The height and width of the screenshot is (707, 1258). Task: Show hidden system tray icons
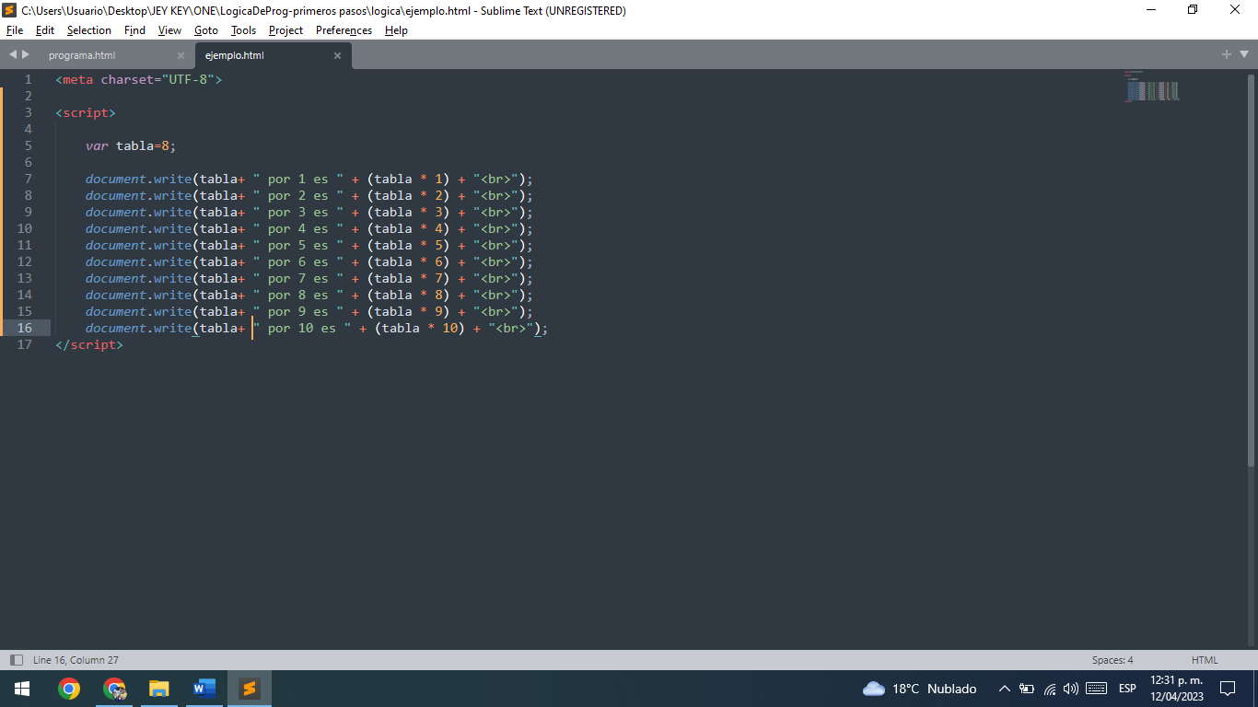[x=1005, y=689]
